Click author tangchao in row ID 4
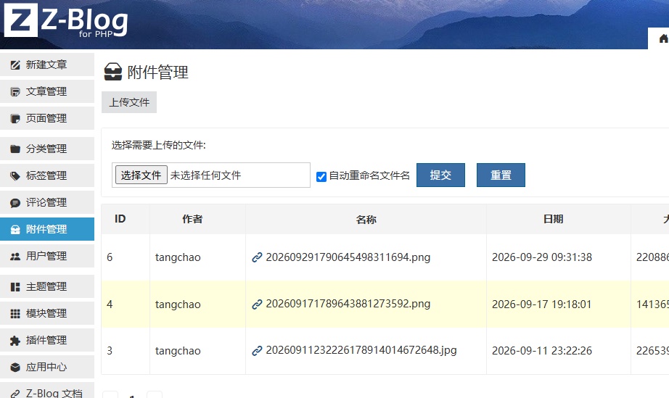The width and height of the screenshot is (669, 398). [178, 304]
